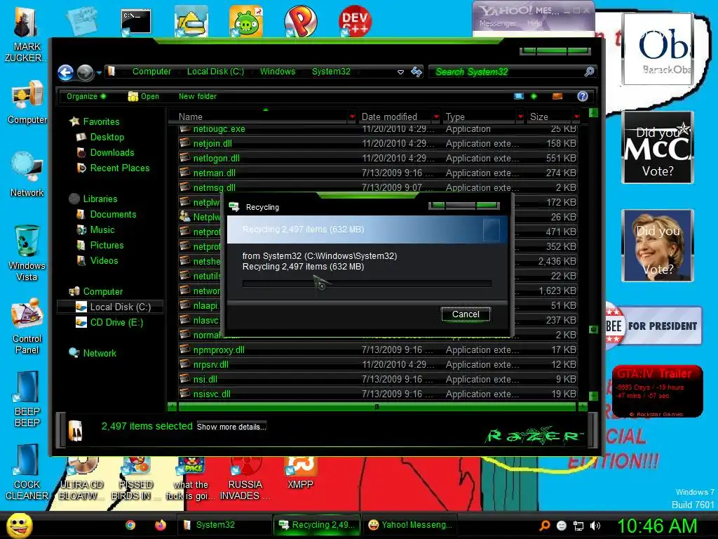The image size is (718, 539).
Task: Open the view options dropdown in toolbar
Action: (534, 95)
